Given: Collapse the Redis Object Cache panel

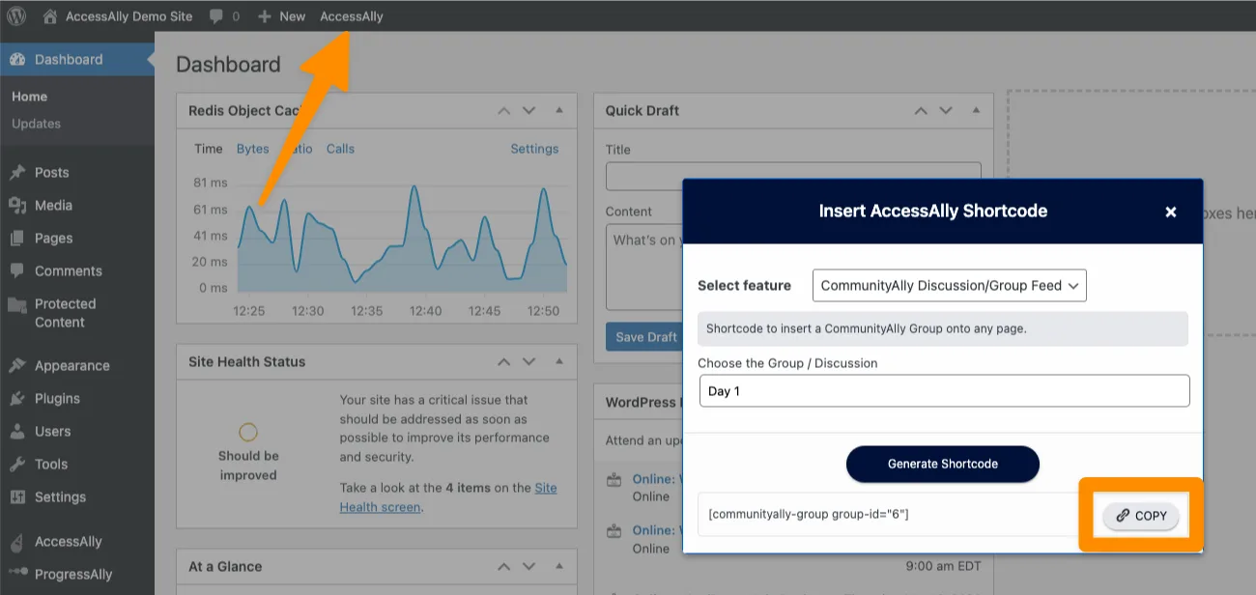Looking at the screenshot, I should click(x=558, y=111).
